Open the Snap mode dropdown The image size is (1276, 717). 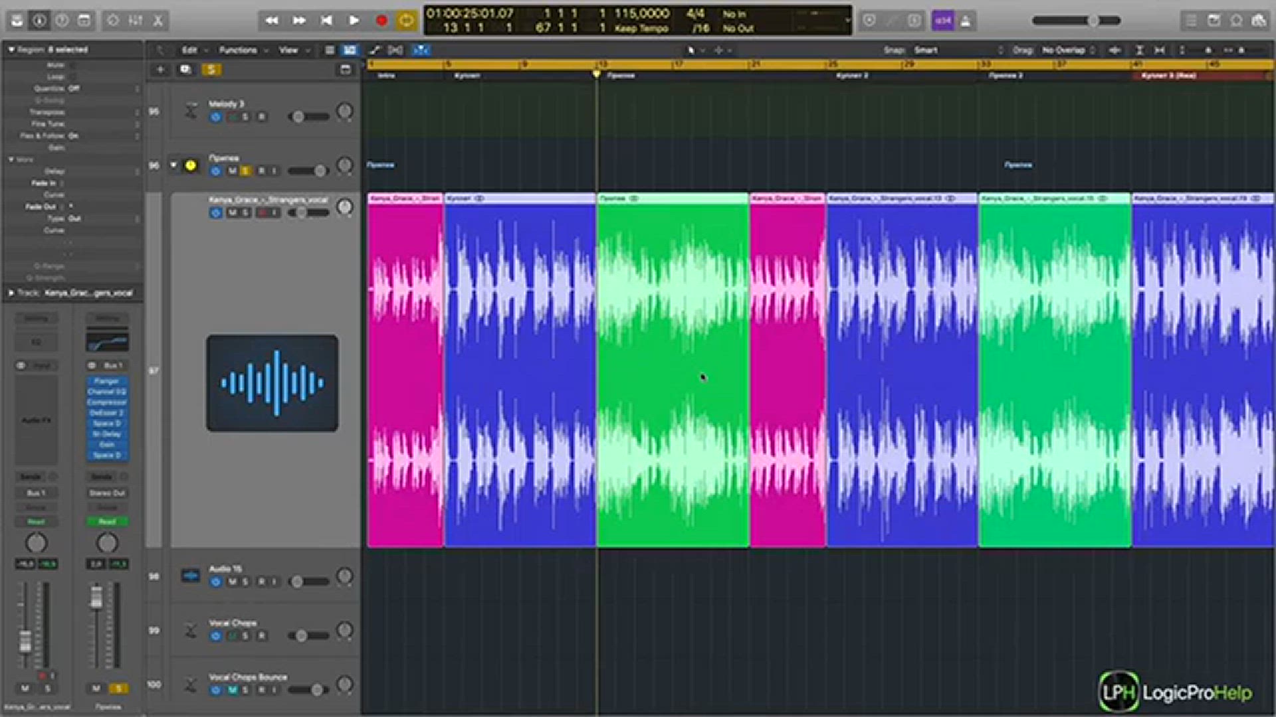[958, 50]
